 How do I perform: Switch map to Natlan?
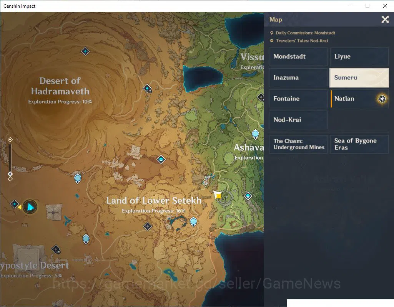point(359,99)
